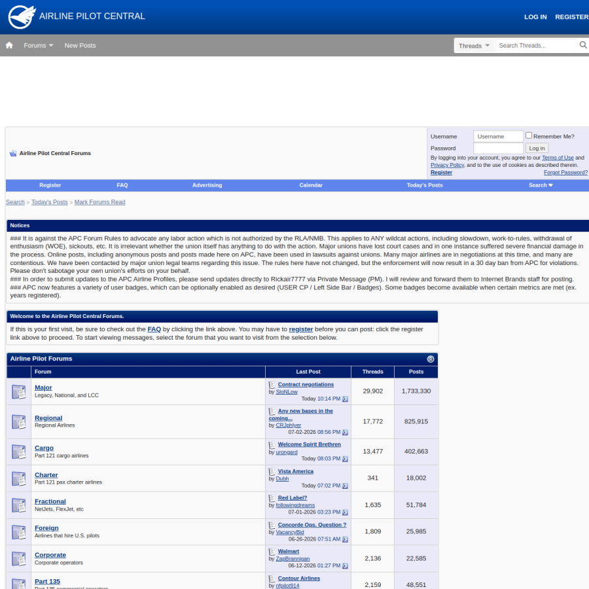This screenshot has height=589, width=589.
Task: Click Mark Forums Read link
Action: coord(99,202)
